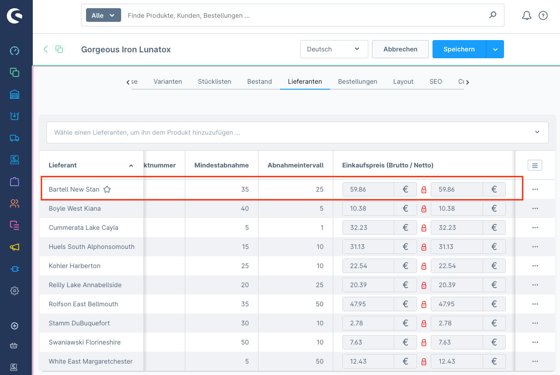
Task: Open the row menu for Swaniawski Florineshire
Action: (x=535, y=342)
